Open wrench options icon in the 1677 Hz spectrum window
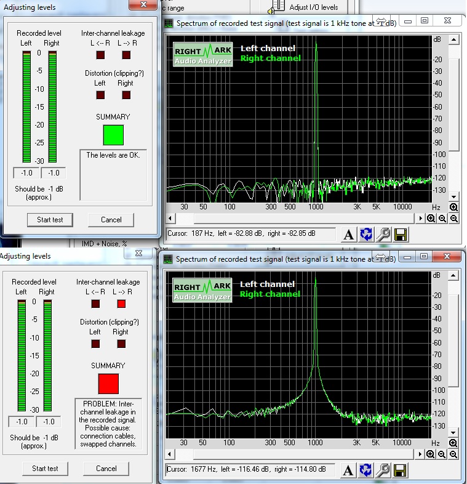This screenshot has height=484, width=467. click(383, 470)
